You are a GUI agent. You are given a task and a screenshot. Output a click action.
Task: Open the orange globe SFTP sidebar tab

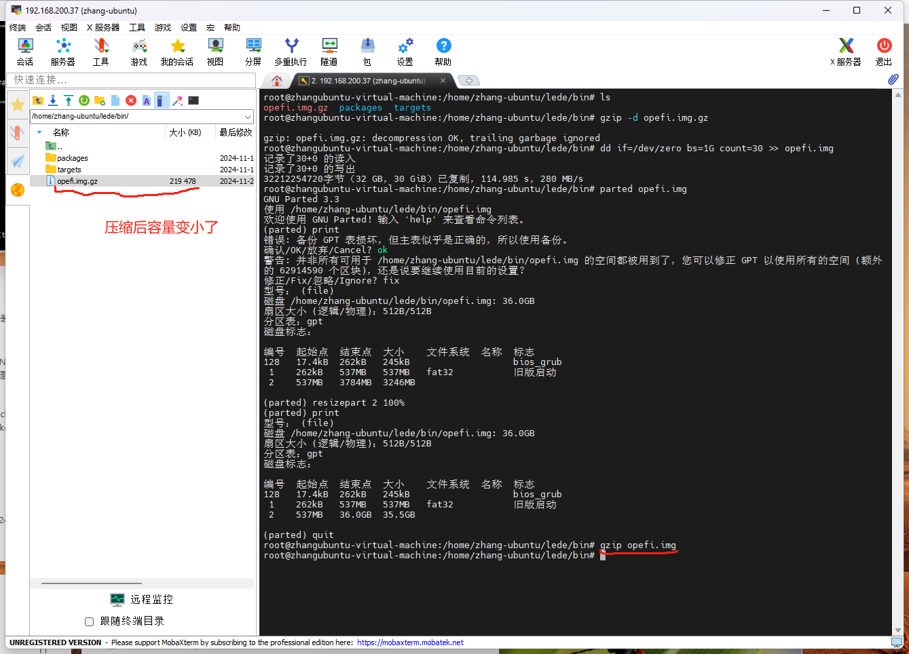pyautogui.click(x=18, y=189)
